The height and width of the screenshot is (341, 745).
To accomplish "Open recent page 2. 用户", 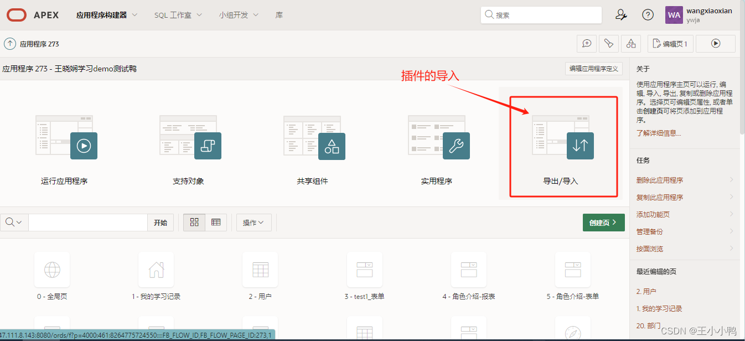I will [646, 291].
